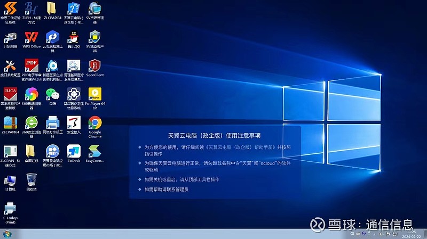The height and width of the screenshot is (239, 427).
Task: Open 天翼云电脑应用市场 shortcut
Action: 52,155
